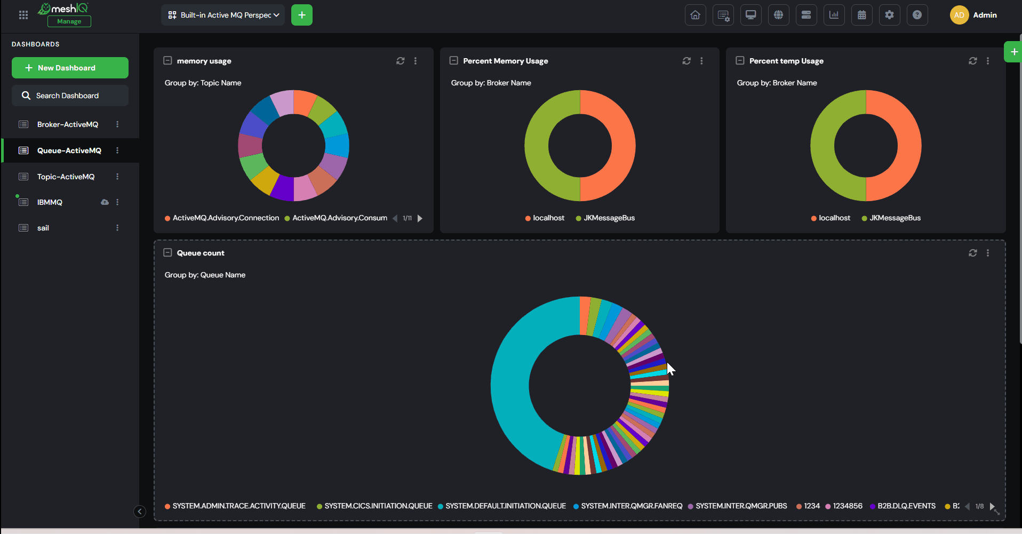
Task: Toggle SYSTEM.INTER.QMGR.FANREQ legend entry
Action: coord(628,506)
